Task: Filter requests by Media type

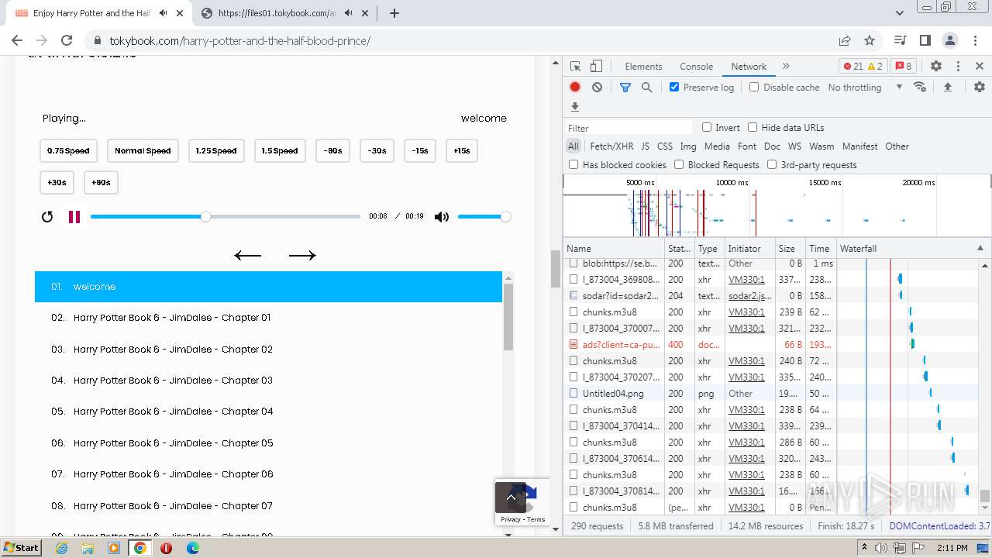Action: tap(717, 146)
